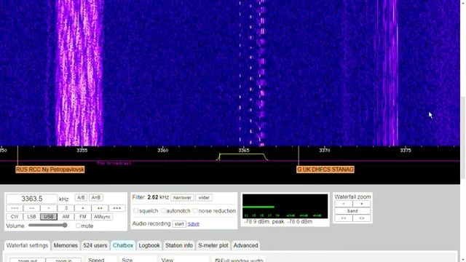
Task: Tune down with the single-minus button
Action: click(x=49, y=208)
